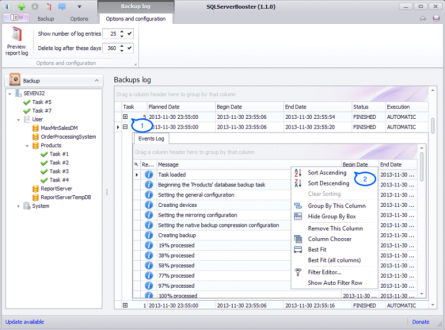Choose Sort Descending from the context menu
The image size is (445, 330).
328,183
